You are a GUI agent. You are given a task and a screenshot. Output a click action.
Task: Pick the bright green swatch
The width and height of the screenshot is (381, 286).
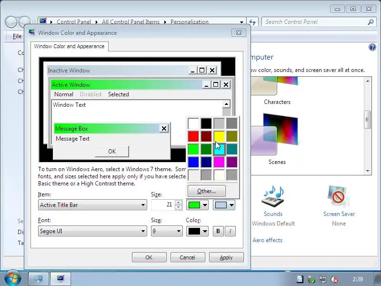coord(193,149)
